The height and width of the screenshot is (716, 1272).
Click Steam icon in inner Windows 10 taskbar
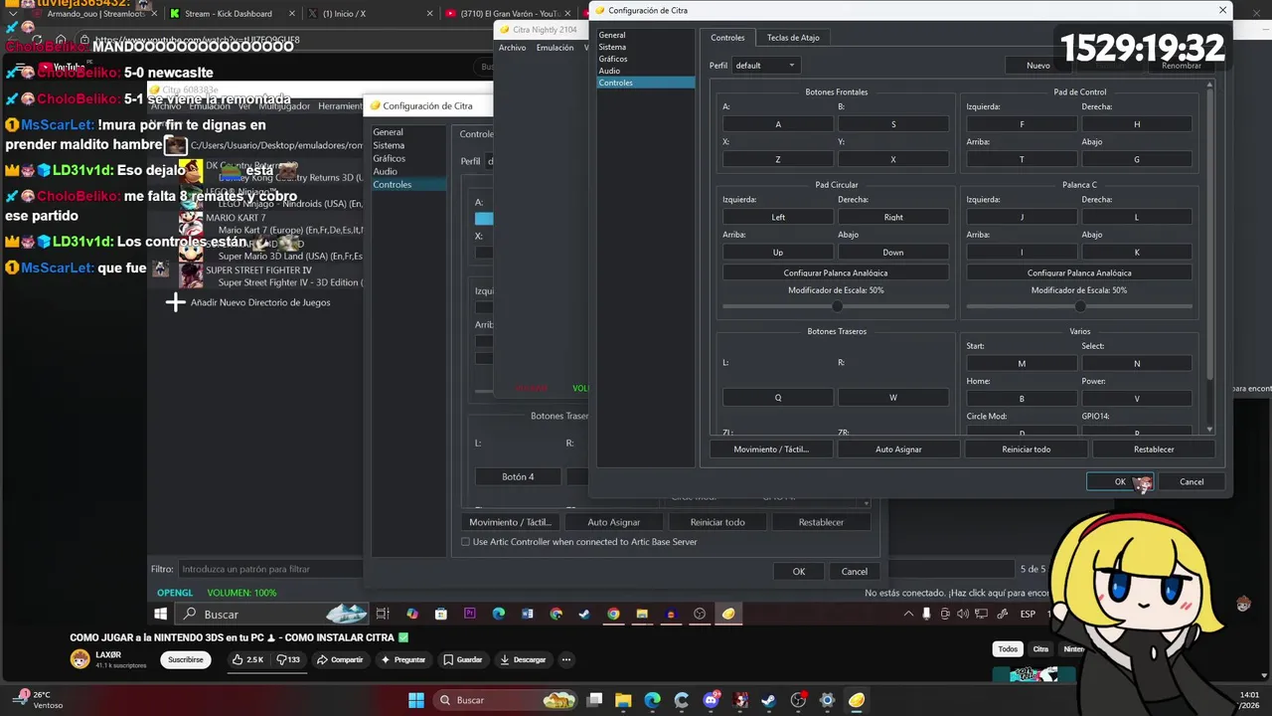pos(584,614)
